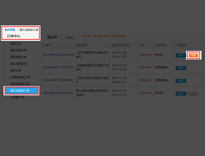Image resolution: width=205 pixels, height=156 pixels.
Task: Switch to the 进行中 tab
Action: [x=52, y=37]
